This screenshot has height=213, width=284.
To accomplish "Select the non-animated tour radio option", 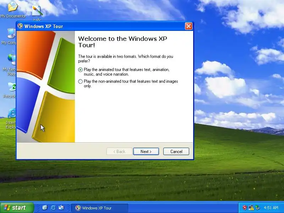I will [x=81, y=82].
